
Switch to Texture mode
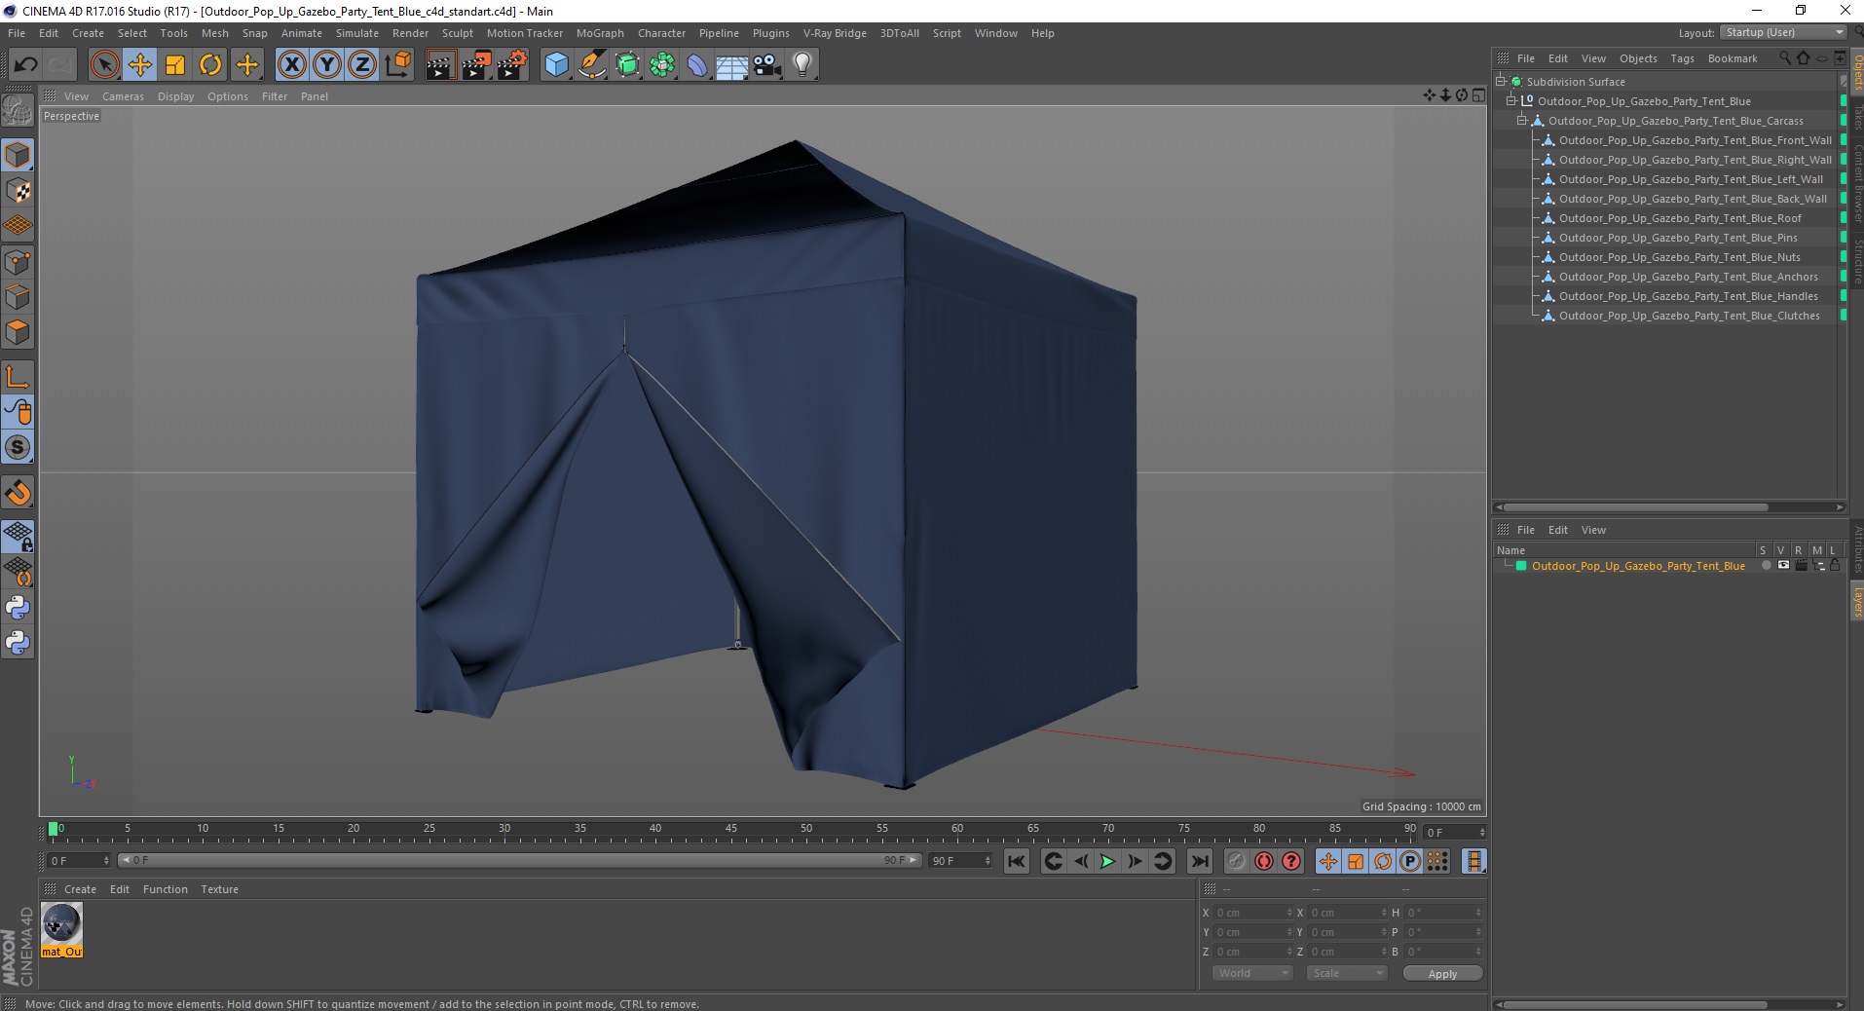[x=18, y=190]
